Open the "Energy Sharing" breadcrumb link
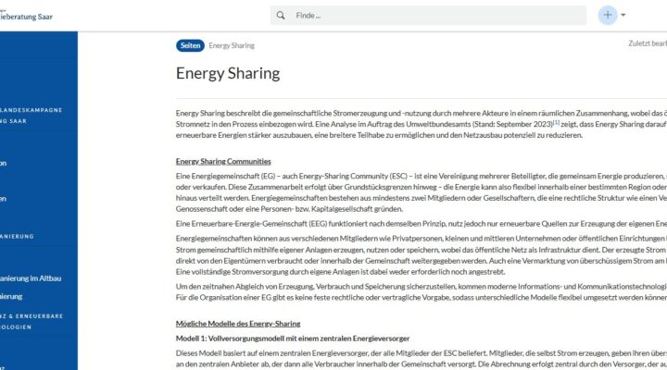 click(x=232, y=45)
